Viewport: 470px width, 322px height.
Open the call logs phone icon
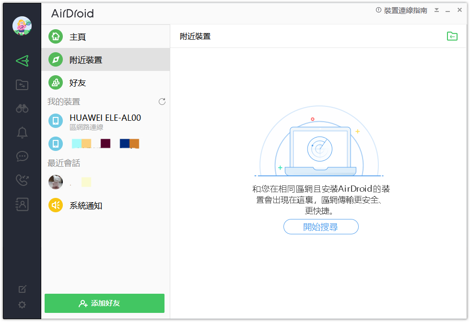point(22,180)
